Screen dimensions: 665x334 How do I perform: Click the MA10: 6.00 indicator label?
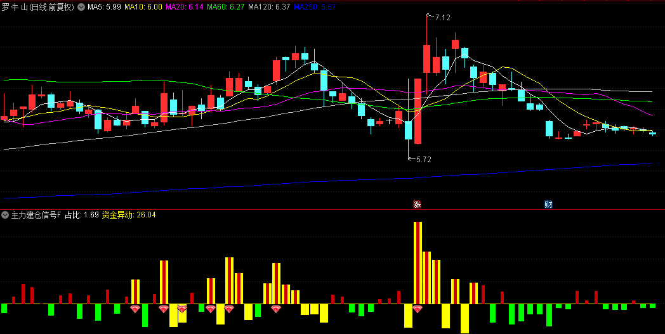(x=143, y=7)
